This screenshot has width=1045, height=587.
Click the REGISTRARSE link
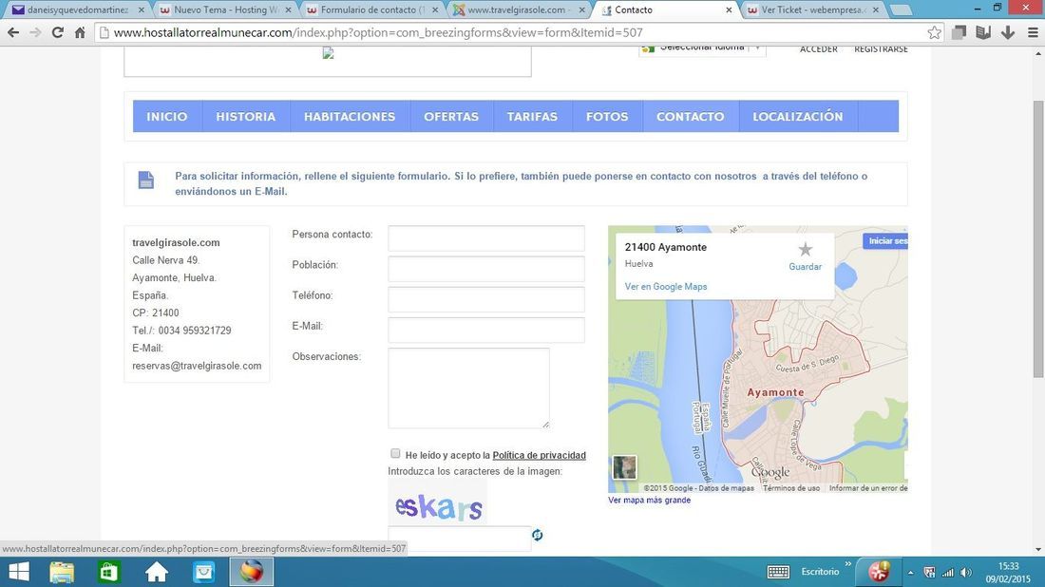(x=881, y=48)
